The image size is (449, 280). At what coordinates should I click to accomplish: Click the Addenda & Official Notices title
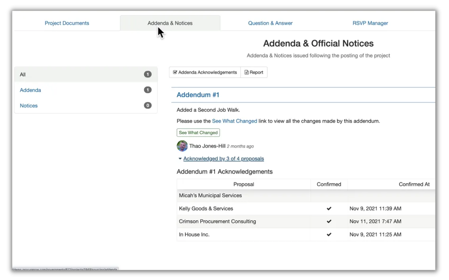pyautogui.click(x=318, y=43)
